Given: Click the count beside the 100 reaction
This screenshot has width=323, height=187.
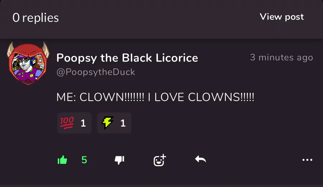Looking at the screenshot, I should 83,123.
